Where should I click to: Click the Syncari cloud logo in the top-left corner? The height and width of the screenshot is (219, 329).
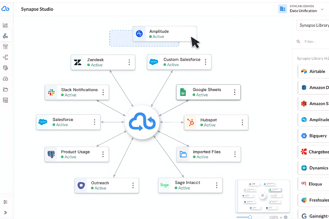coord(5,9)
